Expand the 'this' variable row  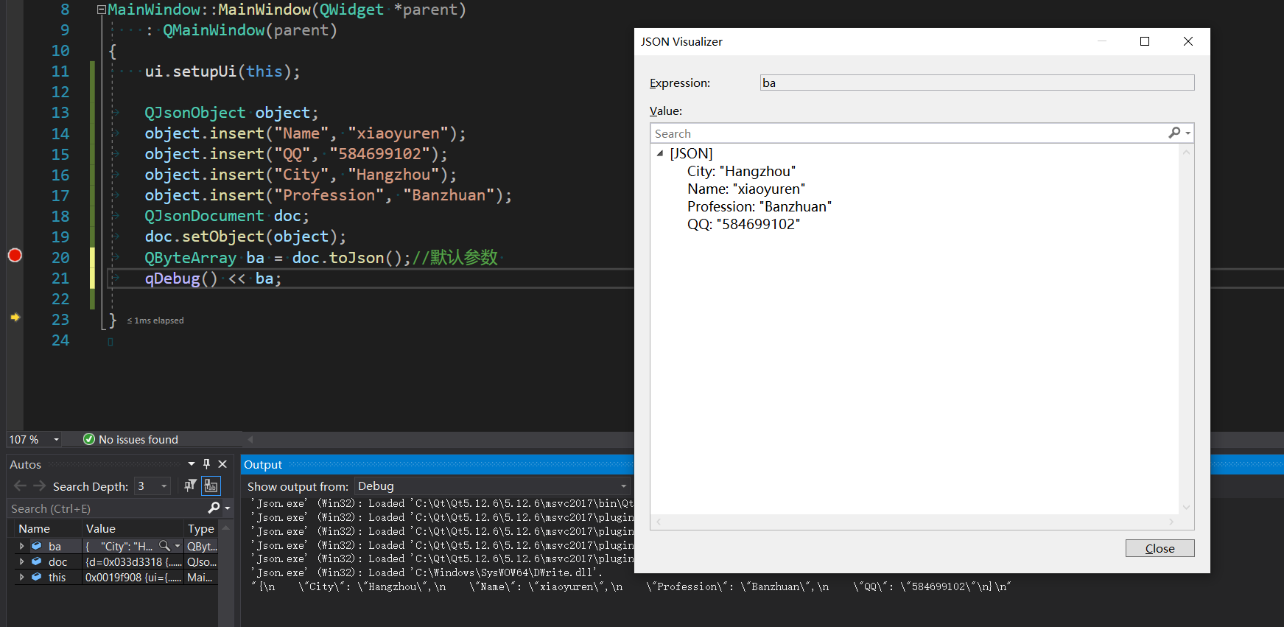click(x=21, y=577)
